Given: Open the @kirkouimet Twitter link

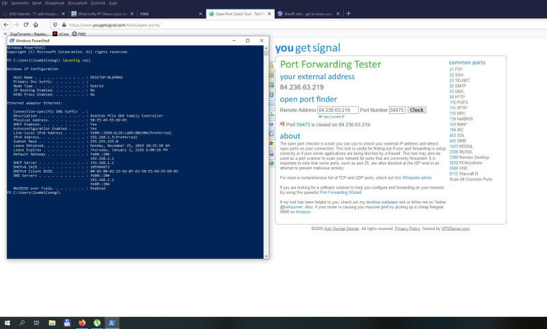Looking at the screenshot, I should pyautogui.click(x=291, y=207).
